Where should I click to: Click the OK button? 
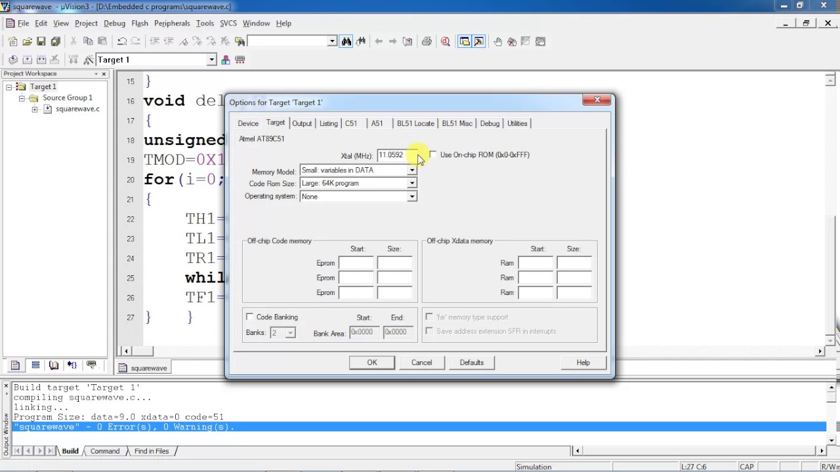tap(372, 363)
